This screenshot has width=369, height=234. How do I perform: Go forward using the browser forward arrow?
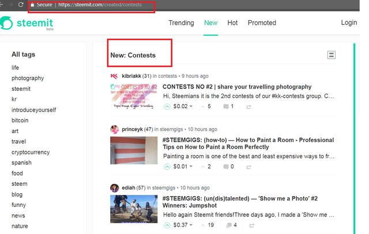[x=10, y=5]
